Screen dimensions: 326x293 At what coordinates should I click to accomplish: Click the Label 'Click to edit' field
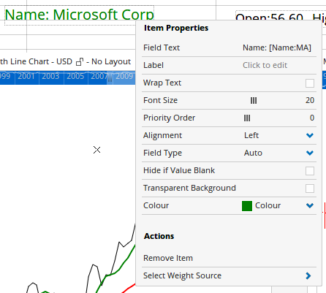pos(265,65)
